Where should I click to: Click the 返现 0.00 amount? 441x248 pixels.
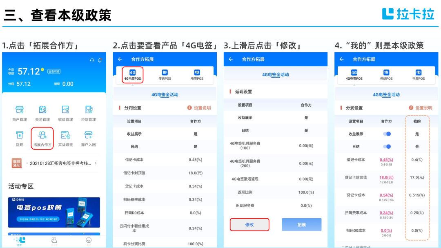[x=68, y=84]
